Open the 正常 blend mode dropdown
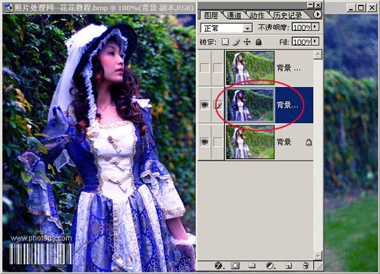The image size is (380, 274). [248, 28]
